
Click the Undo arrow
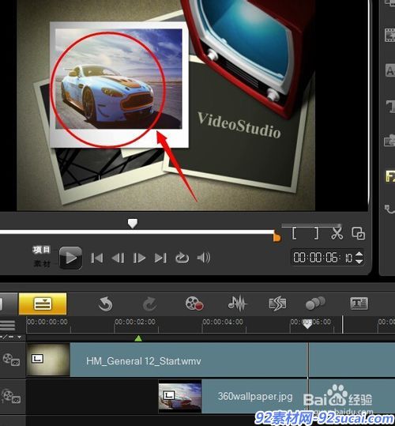[105, 303]
